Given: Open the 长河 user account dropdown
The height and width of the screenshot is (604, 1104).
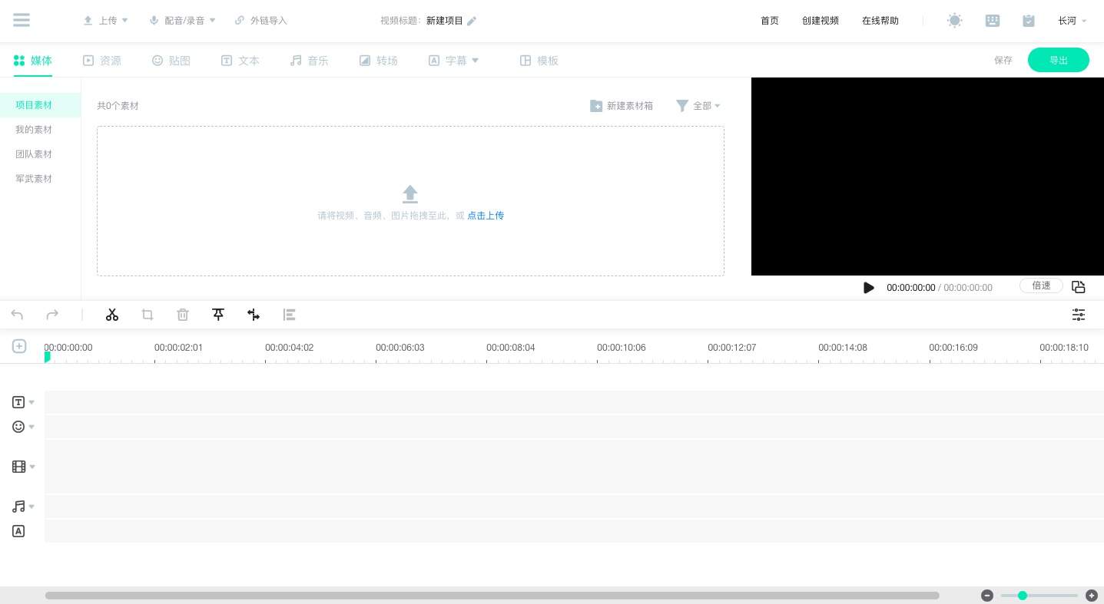Looking at the screenshot, I should (x=1073, y=21).
